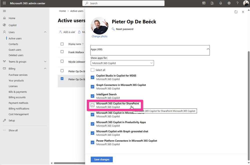Open Deleted users in sidebar
The width and height of the screenshot is (250, 165).
coord(16,55)
